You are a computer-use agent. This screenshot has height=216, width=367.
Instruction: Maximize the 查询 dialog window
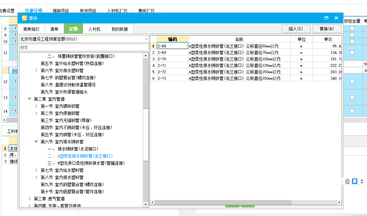pos(326,18)
